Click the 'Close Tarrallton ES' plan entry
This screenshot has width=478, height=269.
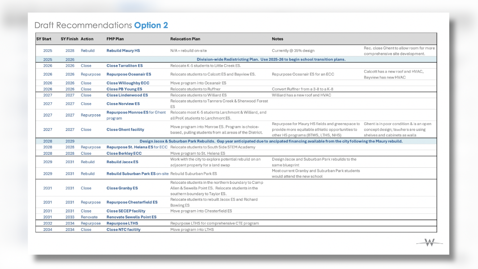coord(124,65)
